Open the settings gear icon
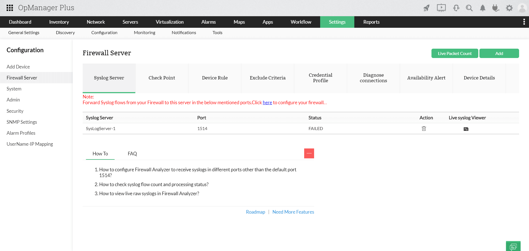The height and width of the screenshot is (251, 529). coord(509,8)
